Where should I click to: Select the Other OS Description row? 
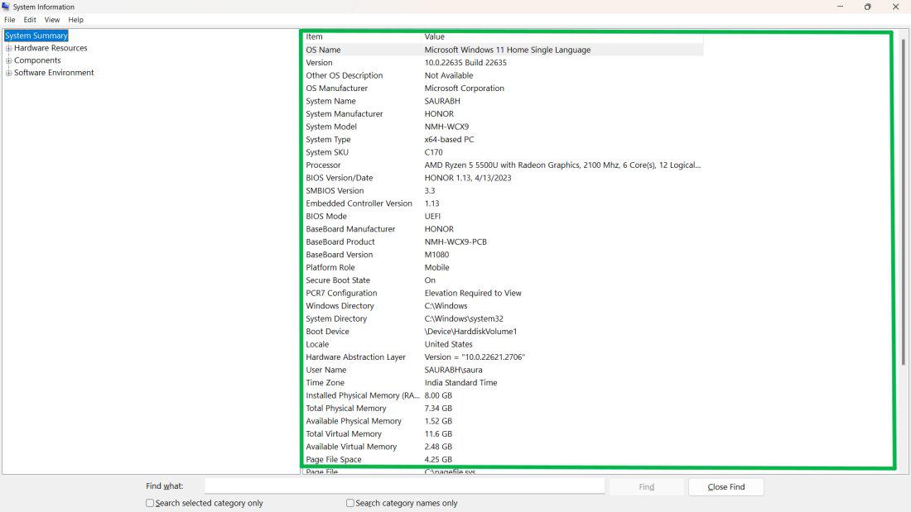[504, 75]
